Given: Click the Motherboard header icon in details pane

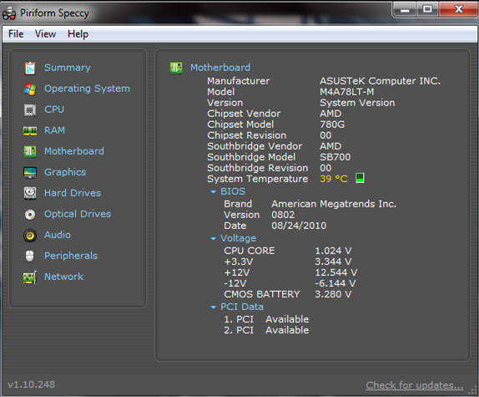Looking at the screenshot, I should pyautogui.click(x=176, y=68).
